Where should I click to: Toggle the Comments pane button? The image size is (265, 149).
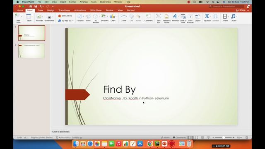(x=179, y=137)
